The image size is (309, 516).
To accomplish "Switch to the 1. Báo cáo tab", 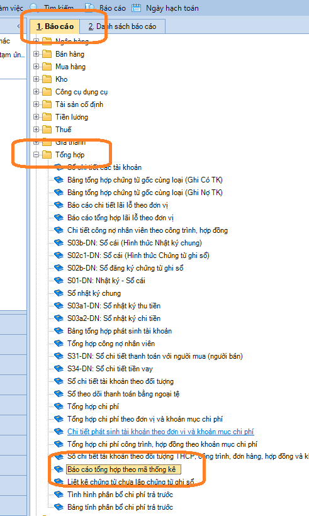I will 55,26.
